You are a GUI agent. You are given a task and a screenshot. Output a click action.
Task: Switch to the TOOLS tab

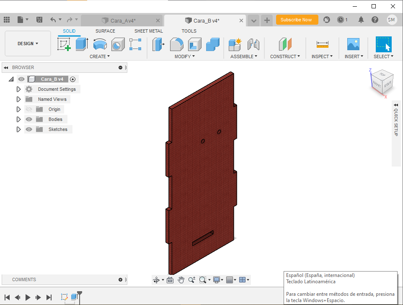tap(189, 31)
